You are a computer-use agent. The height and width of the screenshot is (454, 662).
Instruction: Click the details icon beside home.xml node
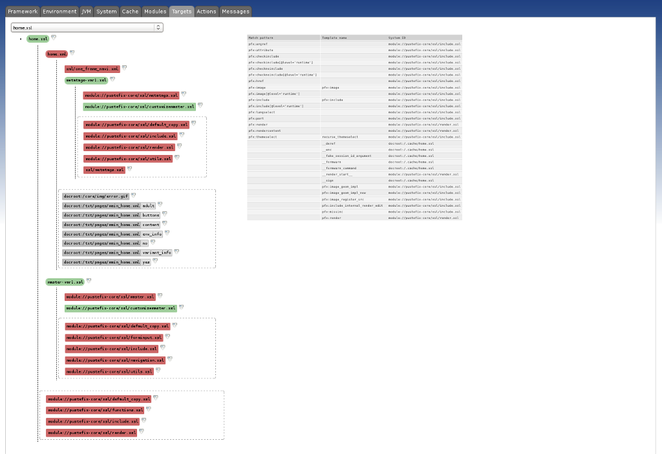[72, 53]
